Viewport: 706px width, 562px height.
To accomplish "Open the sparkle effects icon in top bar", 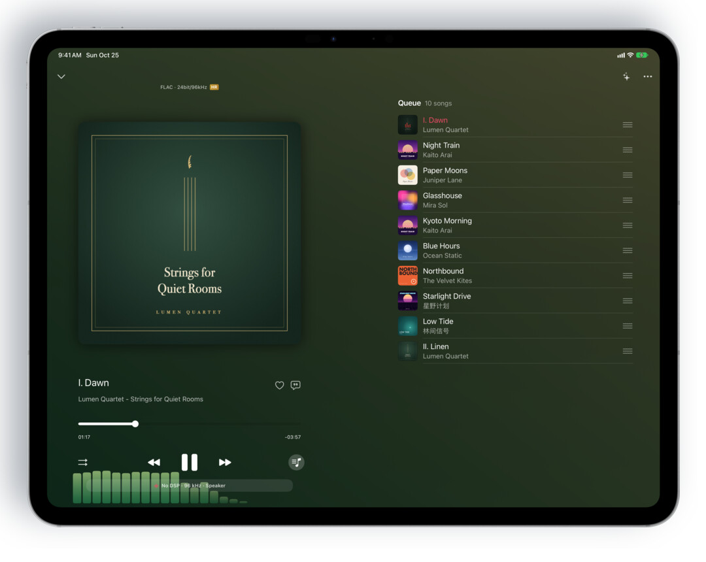I will 626,76.
